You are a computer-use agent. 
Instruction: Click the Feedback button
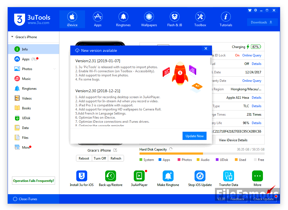(237, 199)
